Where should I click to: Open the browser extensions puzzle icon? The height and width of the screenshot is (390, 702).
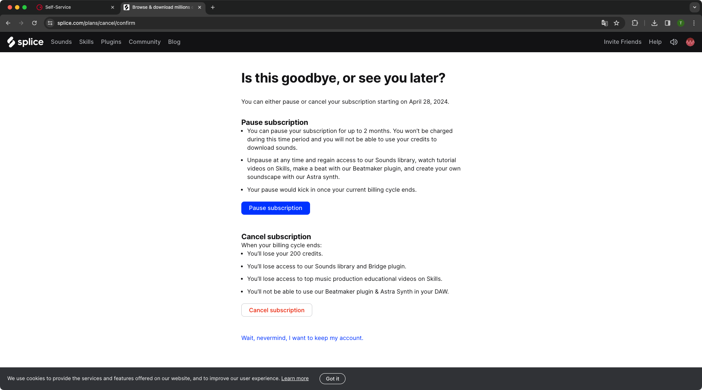tap(635, 23)
